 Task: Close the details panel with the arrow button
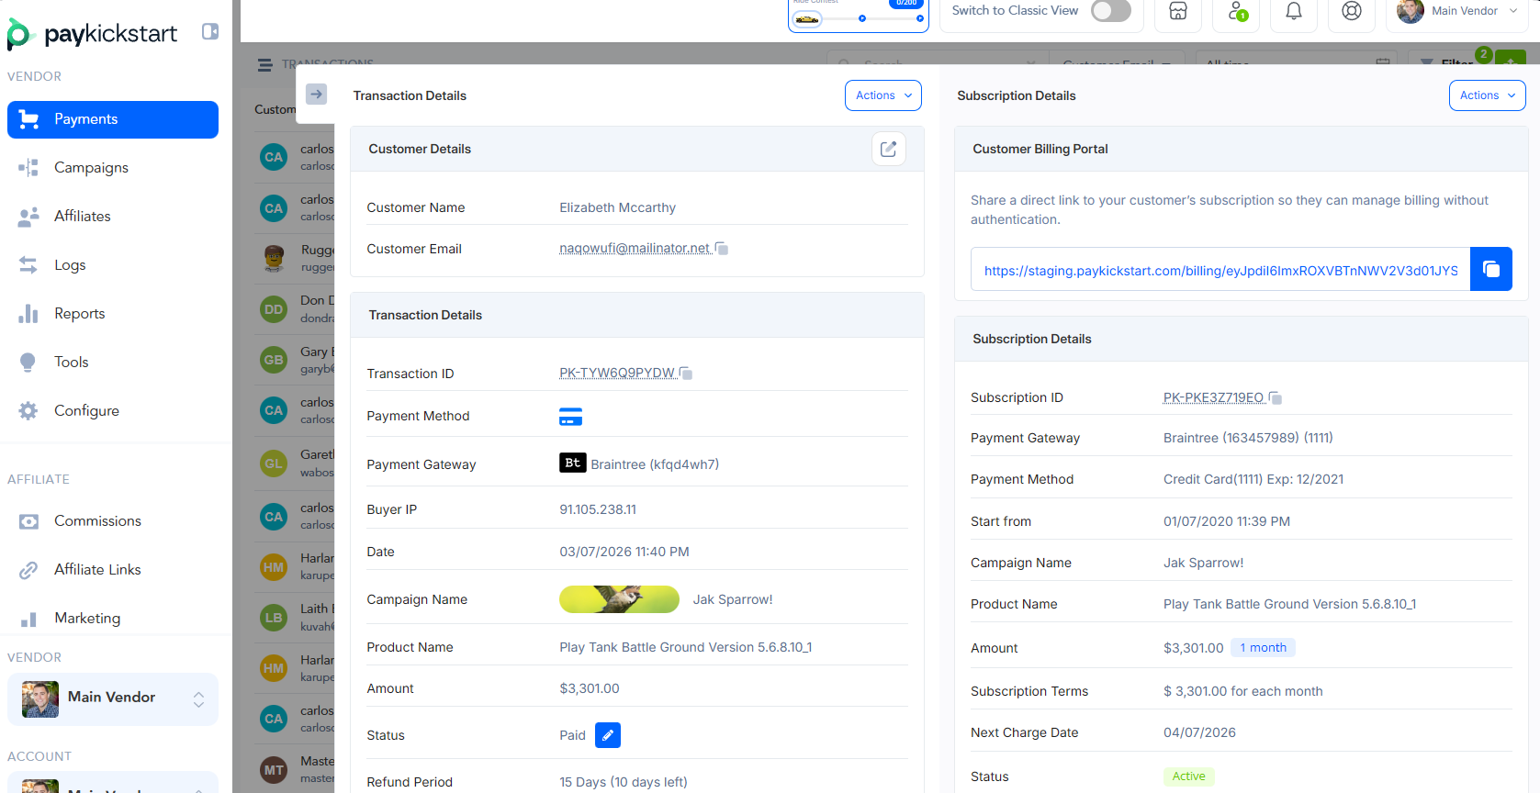(316, 94)
